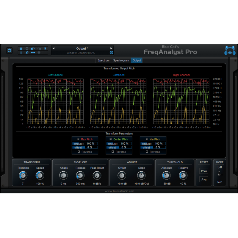Click the freeze snowflake icon
Screen dimensions: 238x238
(x=39, y=53)
